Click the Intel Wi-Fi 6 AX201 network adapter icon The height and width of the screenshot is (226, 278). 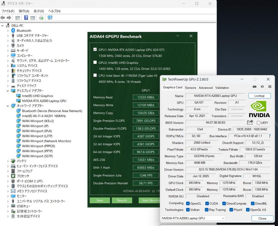click(18, 116)
